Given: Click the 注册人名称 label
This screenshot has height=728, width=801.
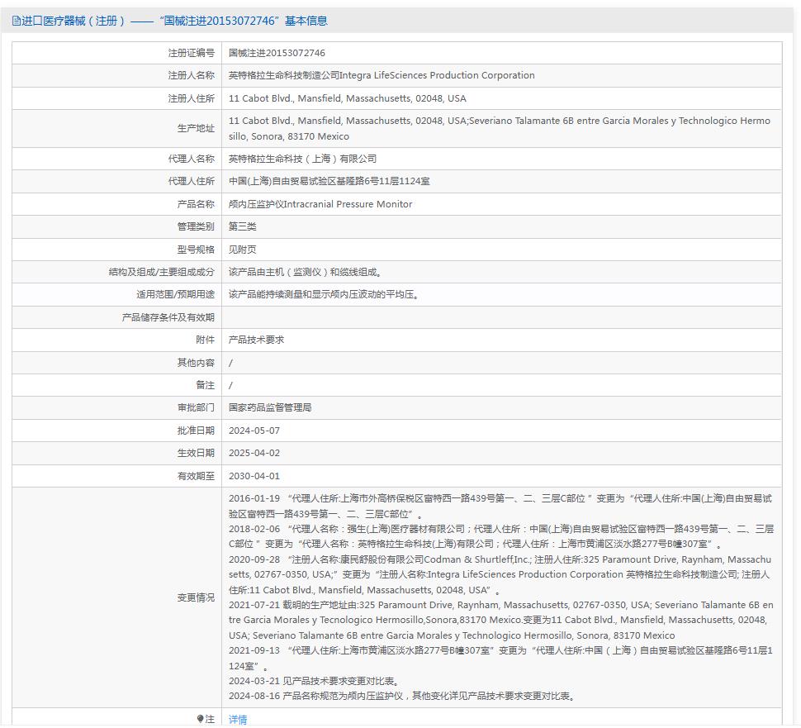Looking at the screenshot, I should pos(192,75).
